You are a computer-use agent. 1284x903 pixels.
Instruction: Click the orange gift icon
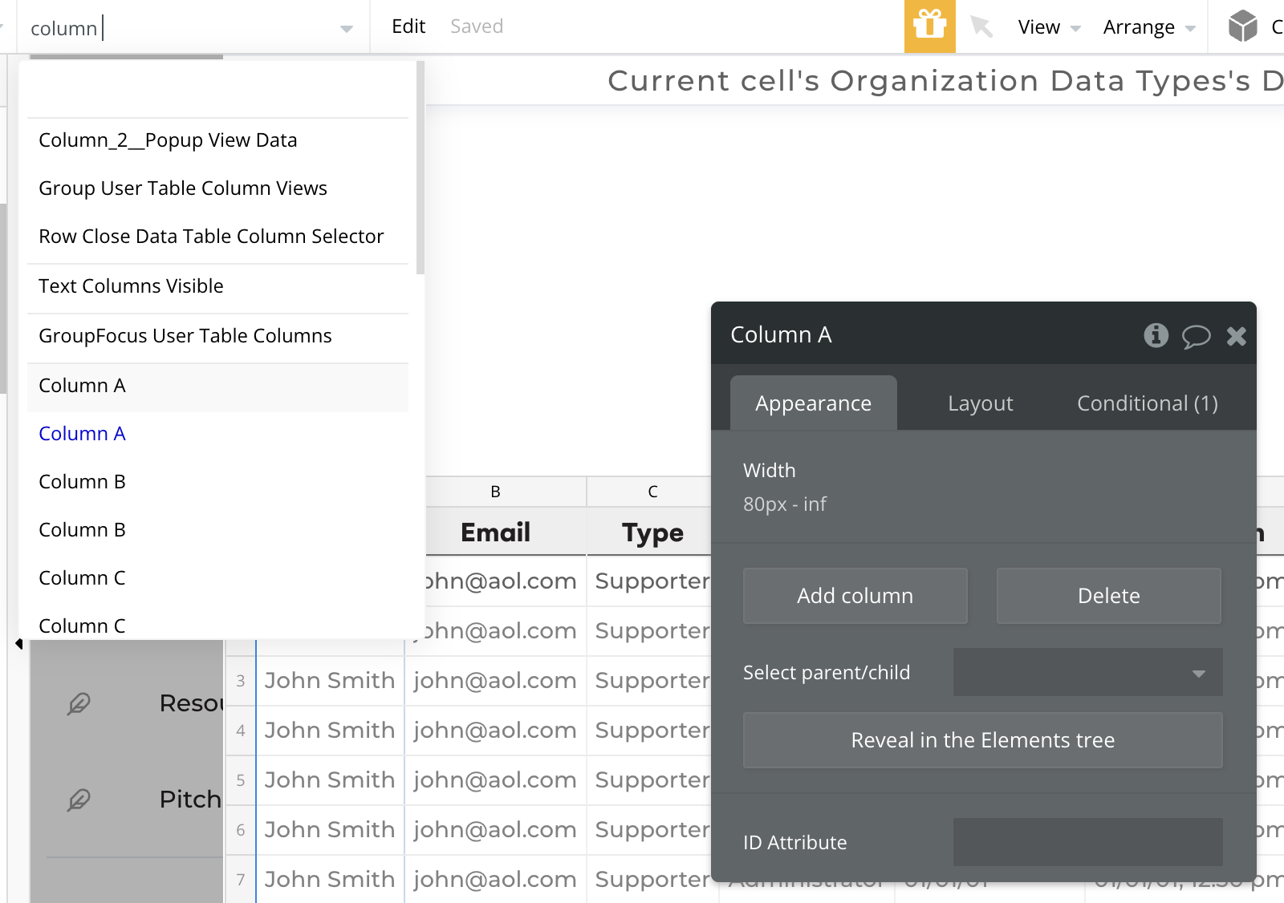point(929,26)
